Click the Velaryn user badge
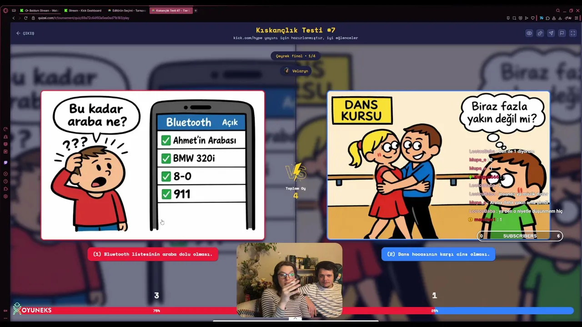The height and width of the screenshot is (327, 582). [296, 71]
